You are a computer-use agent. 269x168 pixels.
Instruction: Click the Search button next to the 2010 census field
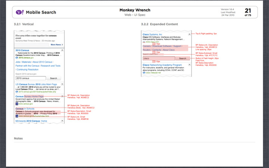54,78
